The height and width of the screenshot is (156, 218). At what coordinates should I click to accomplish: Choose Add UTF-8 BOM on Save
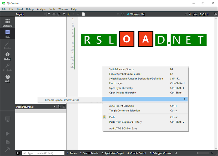(145, 128)
